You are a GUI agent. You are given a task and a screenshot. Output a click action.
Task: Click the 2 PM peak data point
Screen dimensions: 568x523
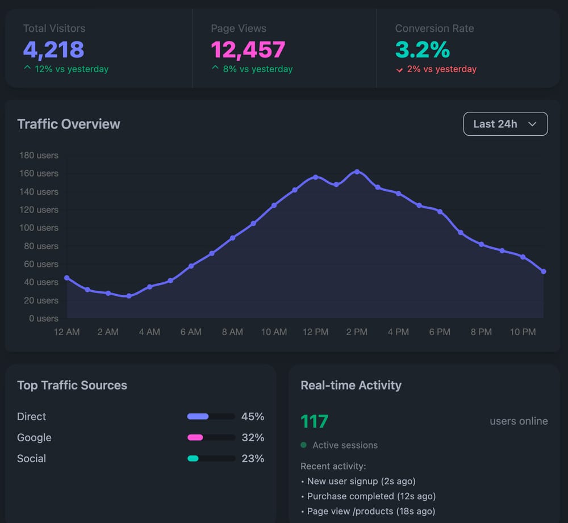pos(357,171)
